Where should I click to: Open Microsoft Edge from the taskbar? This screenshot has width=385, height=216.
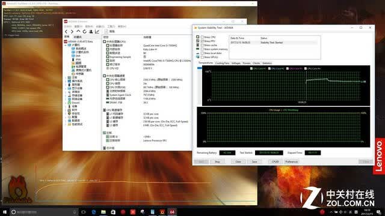tap(94, 212)
